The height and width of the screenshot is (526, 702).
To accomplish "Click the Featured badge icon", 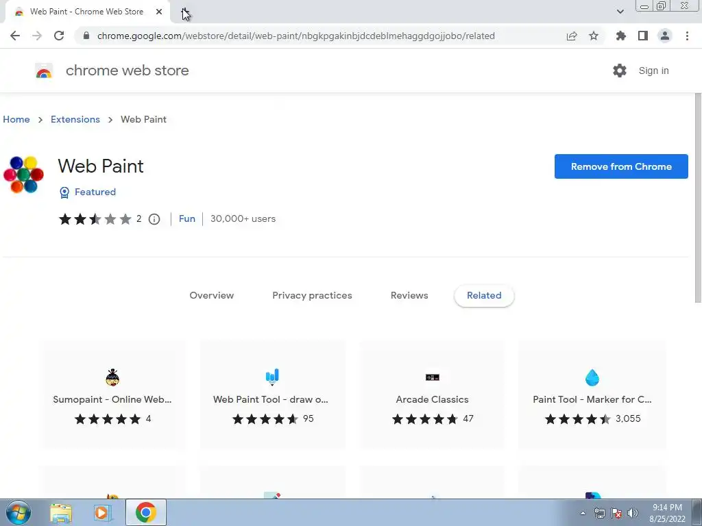I will tap(64, 192).
